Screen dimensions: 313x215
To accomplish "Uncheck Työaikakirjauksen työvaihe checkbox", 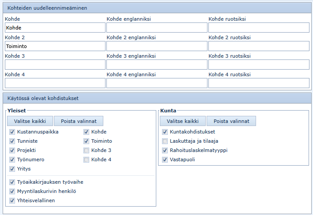I will (x=12, y=182).
